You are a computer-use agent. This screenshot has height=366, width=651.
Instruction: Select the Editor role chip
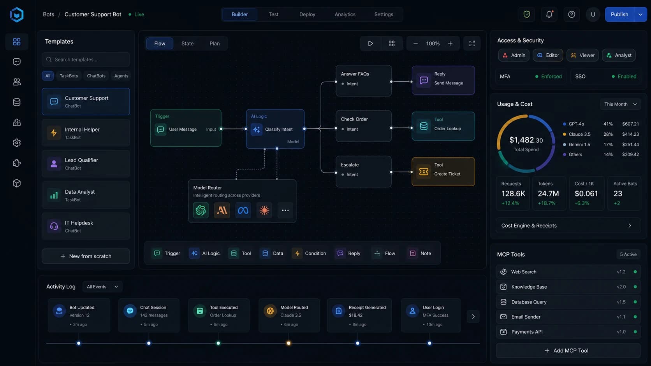pos(548,55)
